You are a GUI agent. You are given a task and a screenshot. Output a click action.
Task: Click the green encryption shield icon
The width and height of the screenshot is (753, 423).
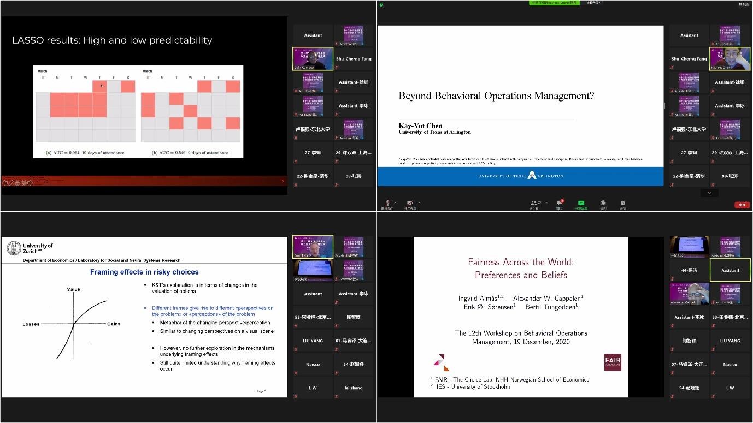pyautogui.click(x=381, y=4)
